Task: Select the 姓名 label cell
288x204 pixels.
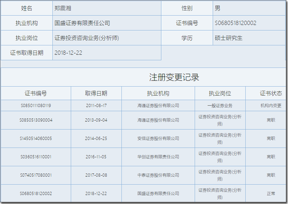Action: pos(27,8)
